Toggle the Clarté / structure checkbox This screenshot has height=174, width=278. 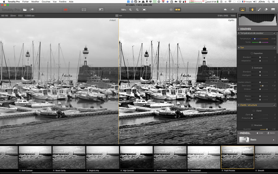coord(274,105)
